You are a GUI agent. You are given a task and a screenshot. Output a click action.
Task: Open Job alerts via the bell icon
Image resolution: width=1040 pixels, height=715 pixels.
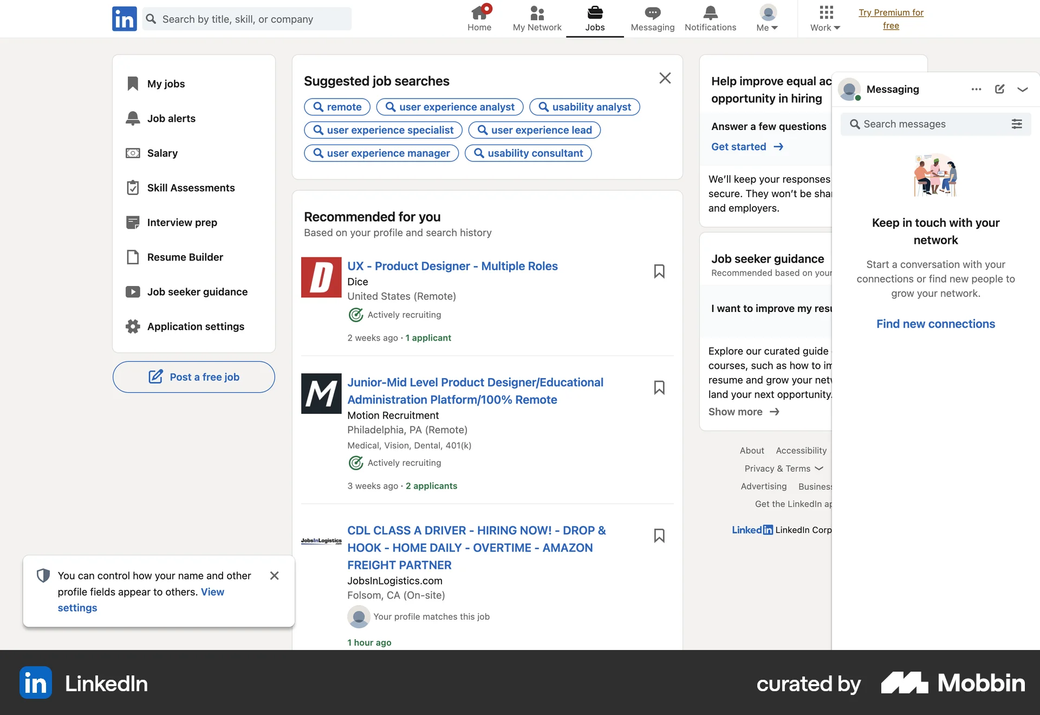pos(133,118)
